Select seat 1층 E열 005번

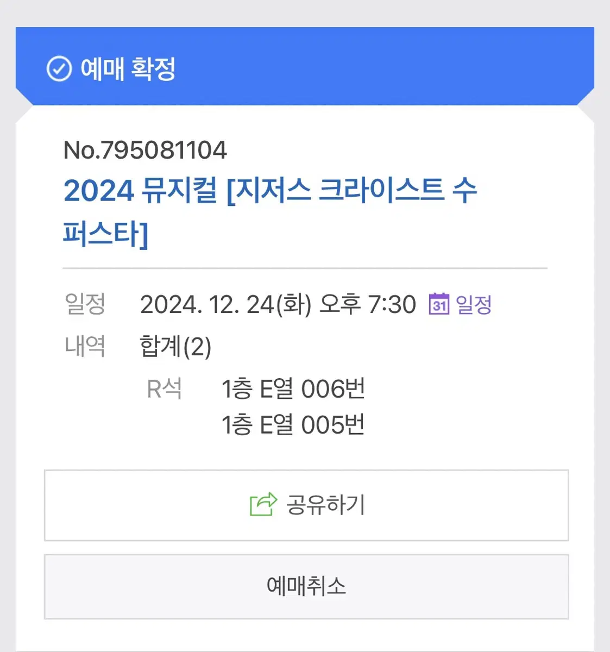(x=293, y=425)
